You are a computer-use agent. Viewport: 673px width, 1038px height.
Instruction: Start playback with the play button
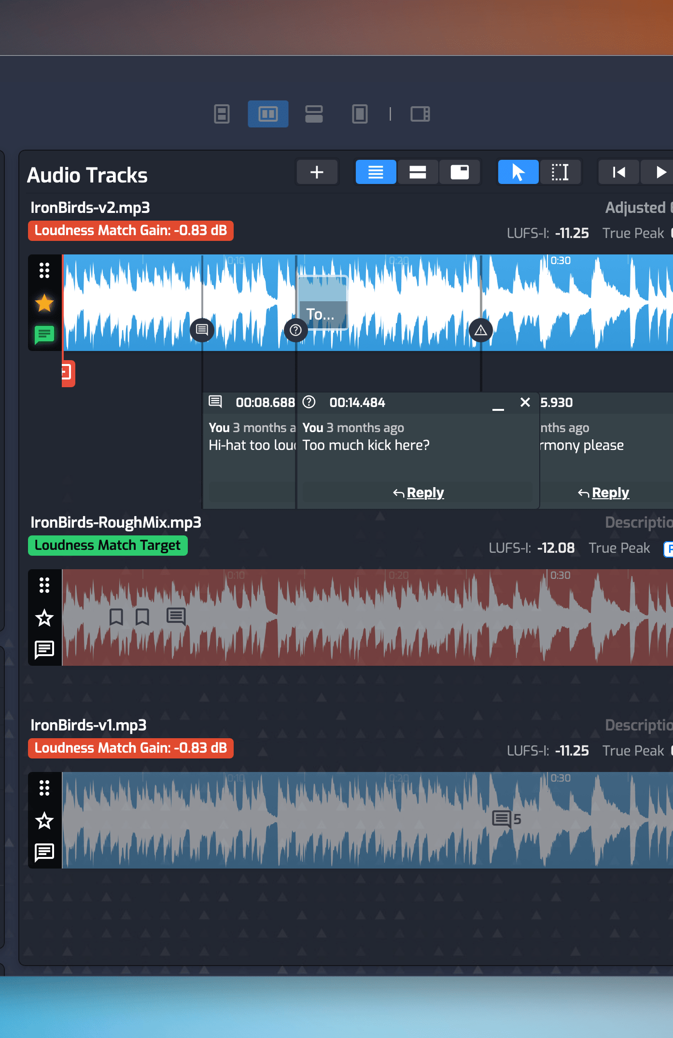coord(659,172)
